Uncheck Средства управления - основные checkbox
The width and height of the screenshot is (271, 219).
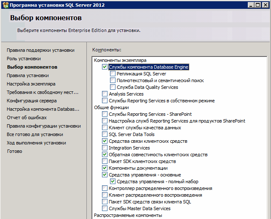(105, 175)
